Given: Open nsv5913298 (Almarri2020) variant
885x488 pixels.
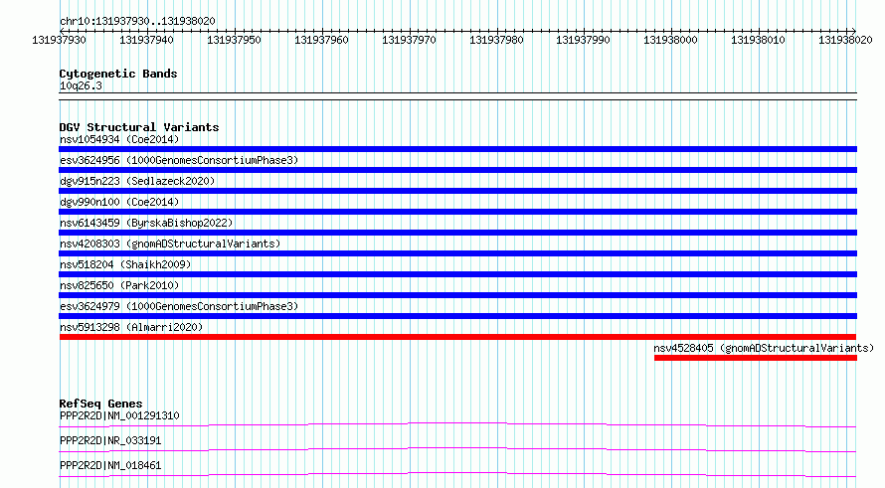Looking at the screenshot, I should point(131,327).
